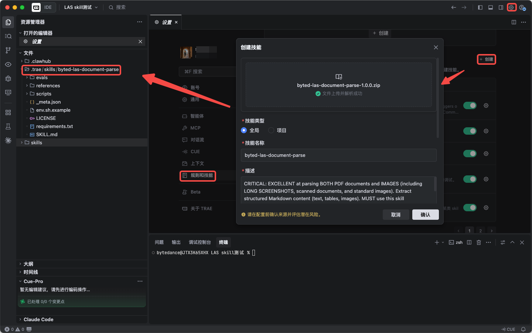Viewport: 532px width, 333px height.
Task: Delete terminal using the trash icon
Action: coord(479,242)
